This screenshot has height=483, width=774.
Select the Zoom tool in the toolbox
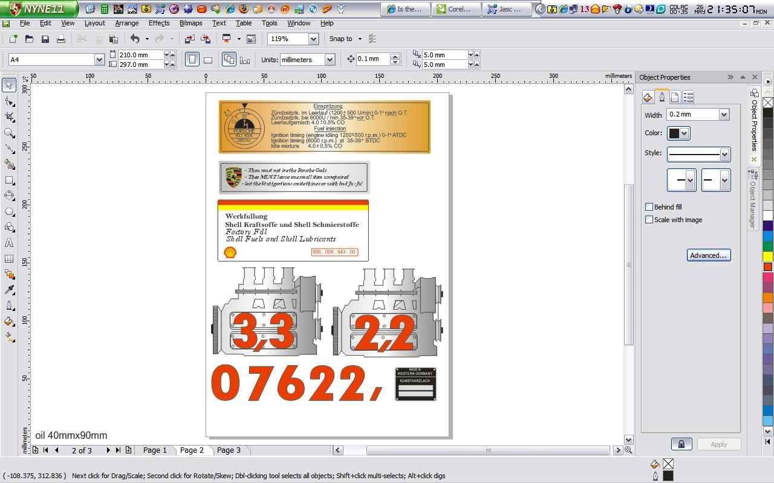(x=9, y=132)
